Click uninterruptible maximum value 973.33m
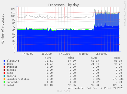127x94 pixels. 118,79
